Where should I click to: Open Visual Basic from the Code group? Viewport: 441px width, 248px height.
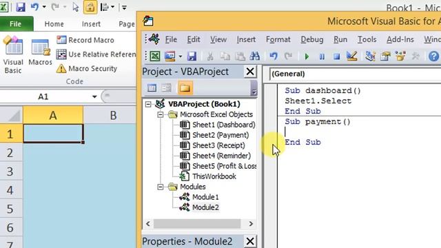13,55
